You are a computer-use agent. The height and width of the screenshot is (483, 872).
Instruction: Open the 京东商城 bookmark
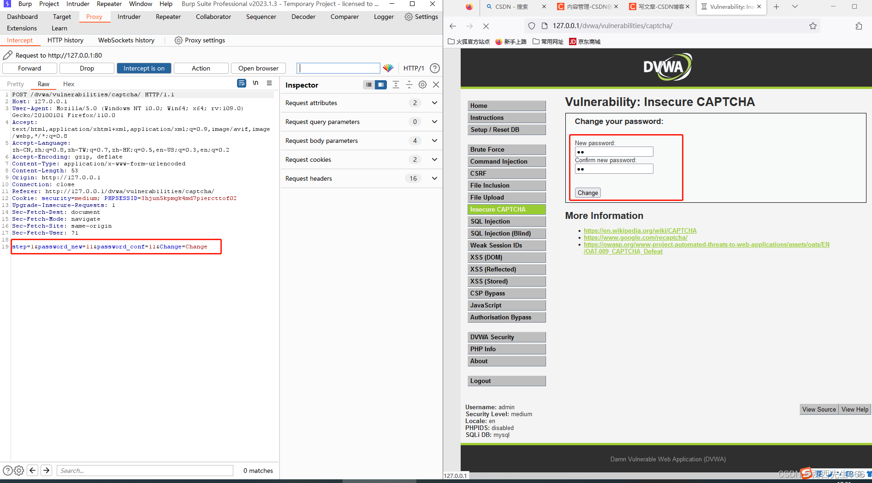tap(585, 41)
